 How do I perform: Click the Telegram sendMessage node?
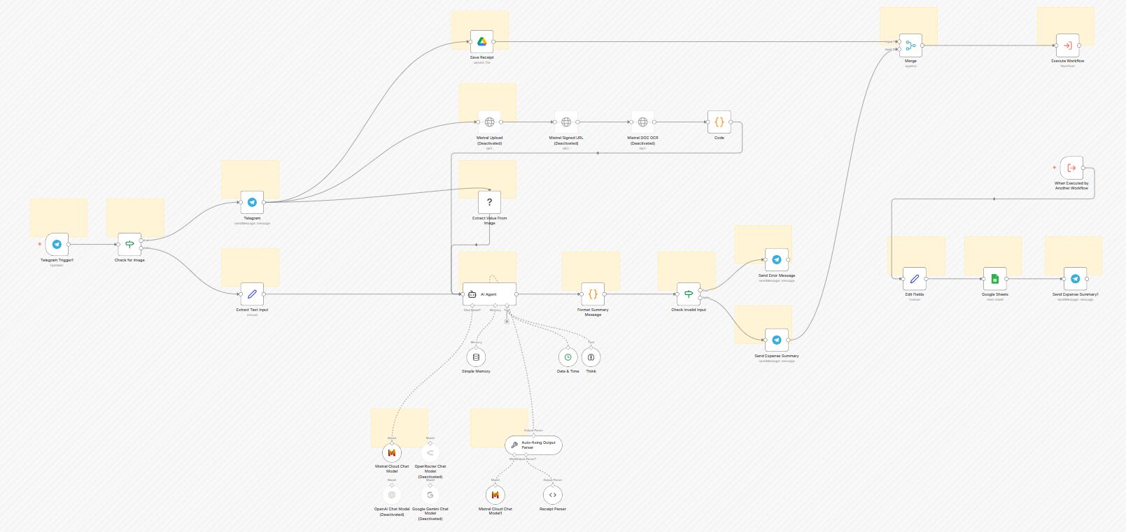click(252, 202)
